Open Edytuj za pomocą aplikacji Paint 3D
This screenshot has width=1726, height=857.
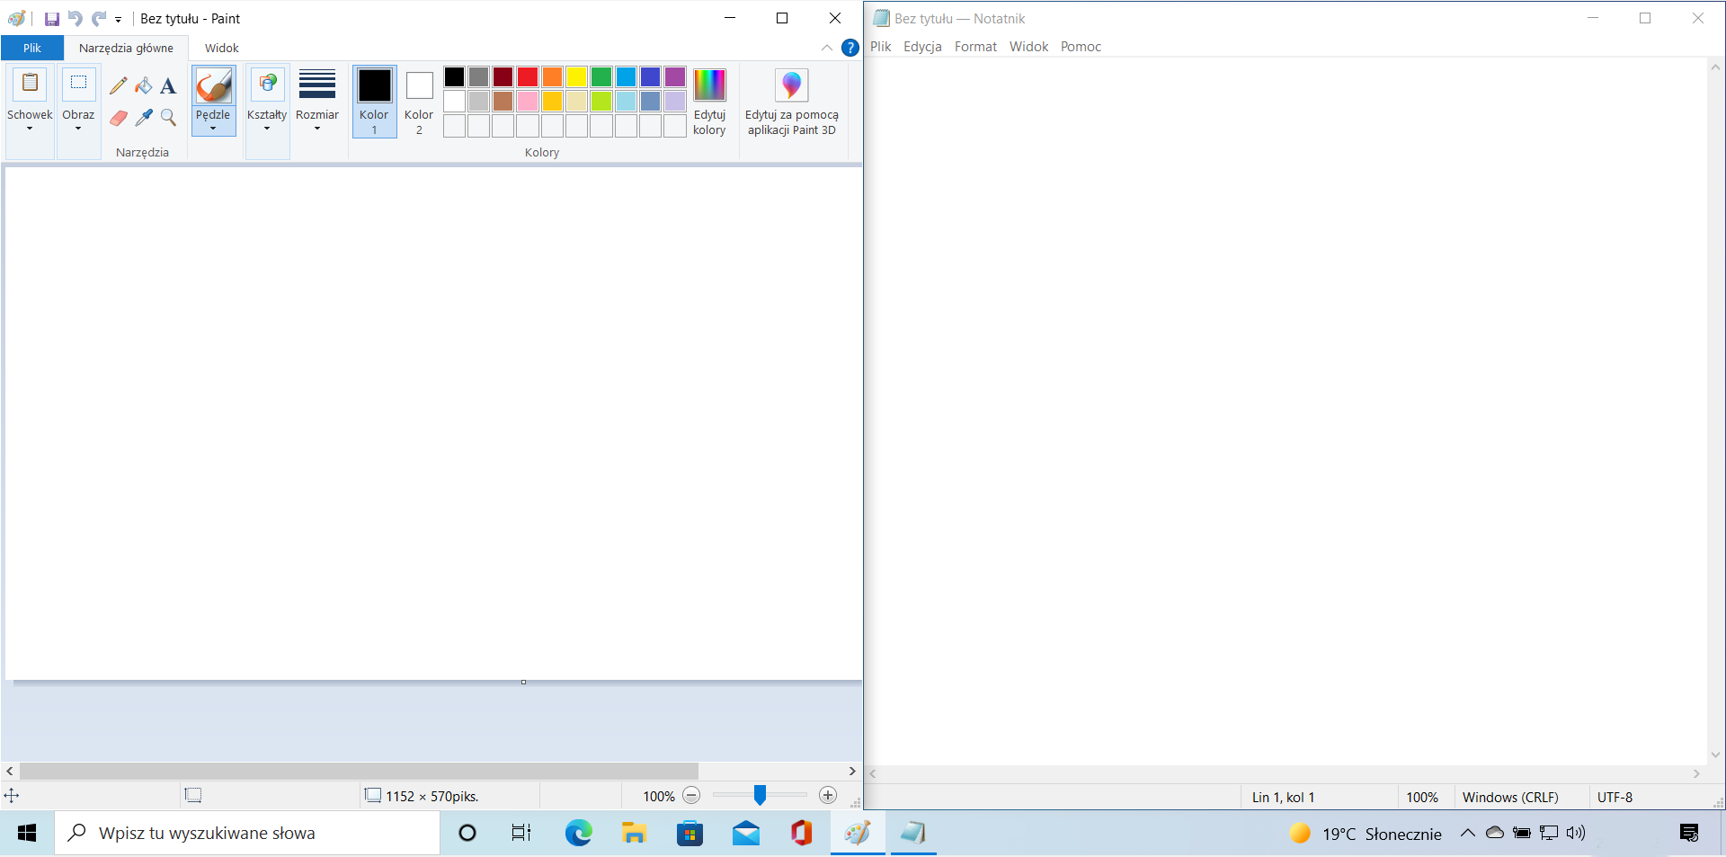791,102
